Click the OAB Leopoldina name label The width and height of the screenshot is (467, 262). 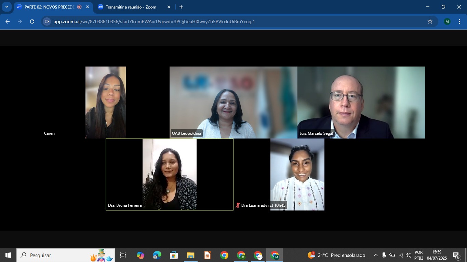(x=187, y=133)
